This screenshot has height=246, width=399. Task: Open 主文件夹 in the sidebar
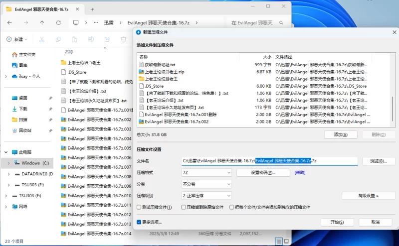click(27, 55)
